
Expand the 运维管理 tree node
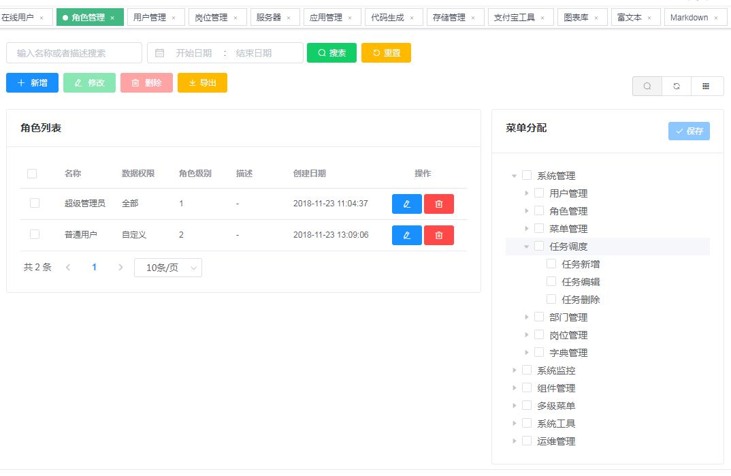pyautogui.click(x=514, y=441)
